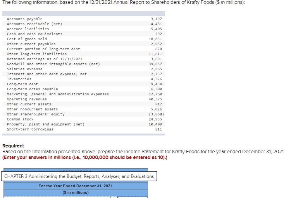Select 'Other current assets' label

[29, 104]
